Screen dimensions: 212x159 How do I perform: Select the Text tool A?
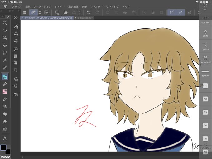pos(5,138)
